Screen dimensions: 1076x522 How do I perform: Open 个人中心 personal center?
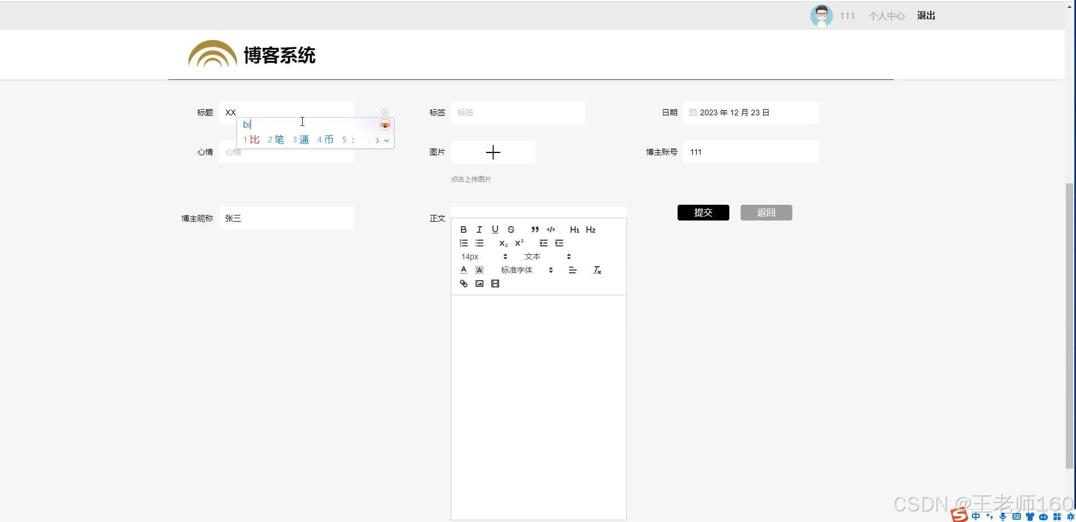coord(886,16)
